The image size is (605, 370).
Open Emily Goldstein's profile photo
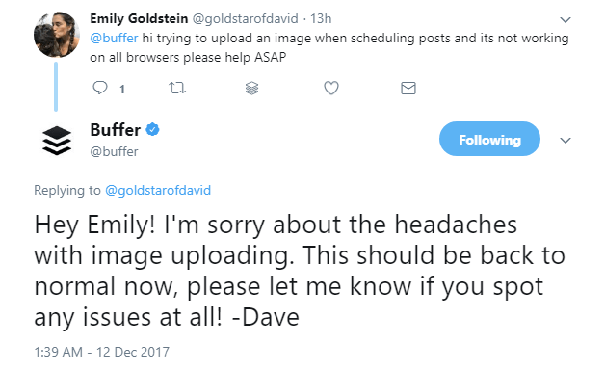(57, 35)
